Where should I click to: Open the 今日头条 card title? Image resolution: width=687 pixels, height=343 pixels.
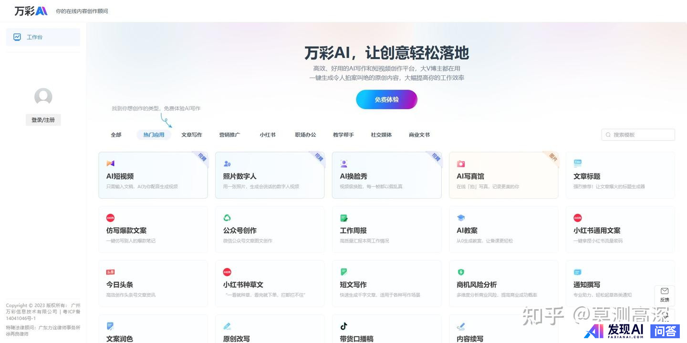point(119,285)
